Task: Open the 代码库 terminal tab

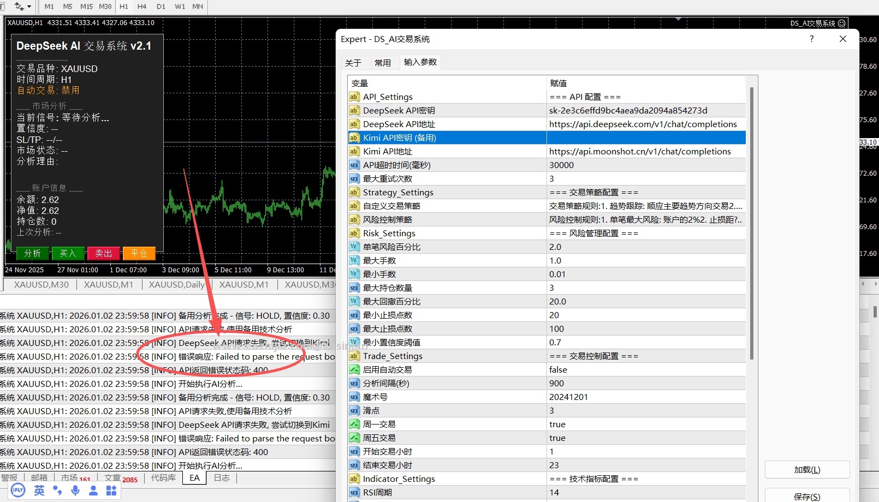Action: (x=163, y=478)
